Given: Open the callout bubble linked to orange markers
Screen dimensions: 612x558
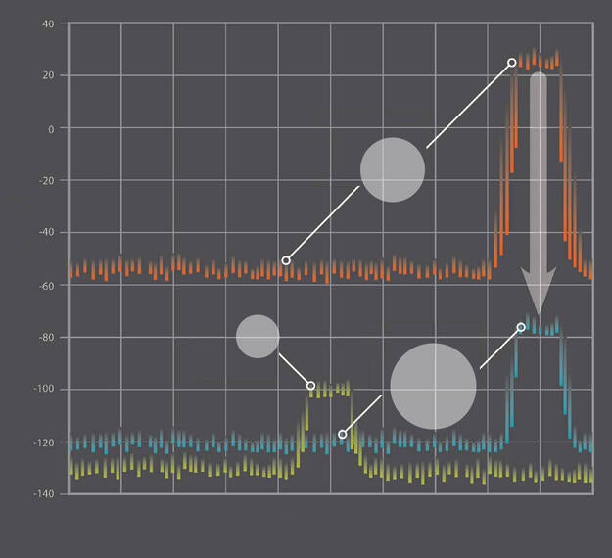Looking at the screenshot, I should click(393, 169).
